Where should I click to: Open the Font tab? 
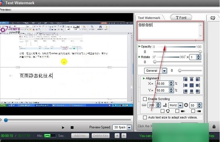point(181,18)
